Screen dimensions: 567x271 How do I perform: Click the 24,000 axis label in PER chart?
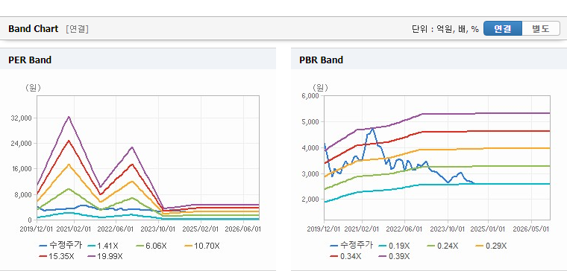coord(22,143)
